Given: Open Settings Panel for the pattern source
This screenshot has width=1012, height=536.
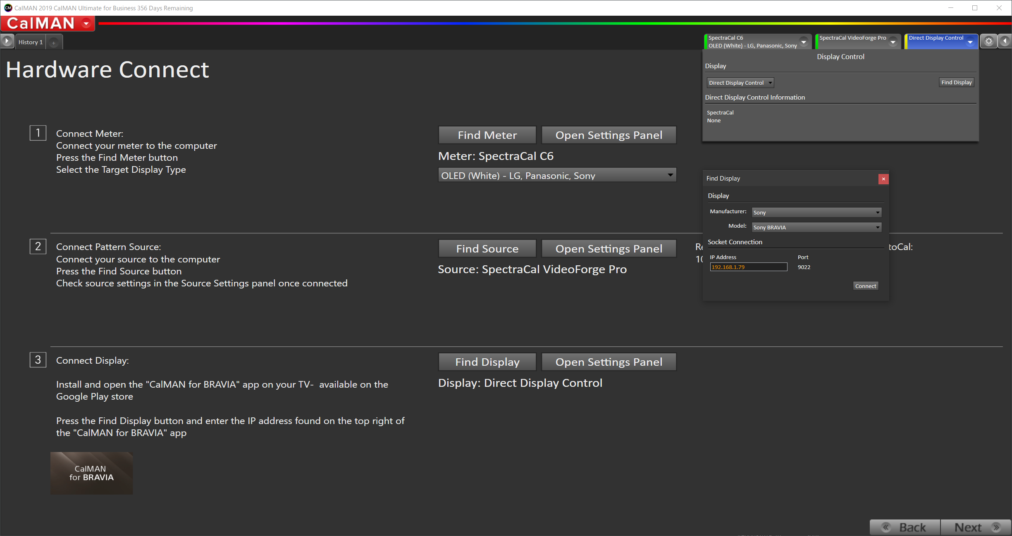Looking at the screenshot, I should (609, 249).
